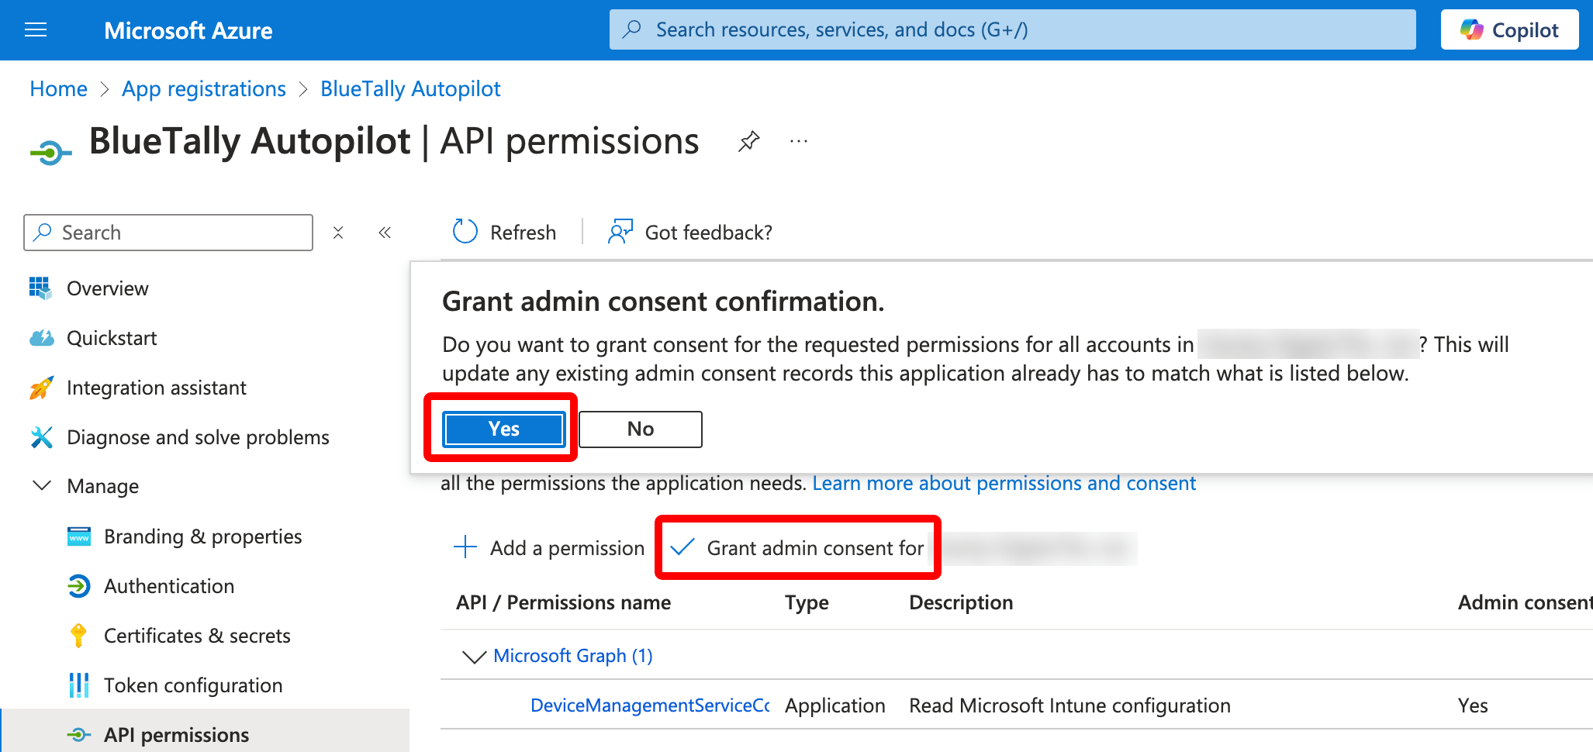Click the Type column header

click(x=807, y=602)
